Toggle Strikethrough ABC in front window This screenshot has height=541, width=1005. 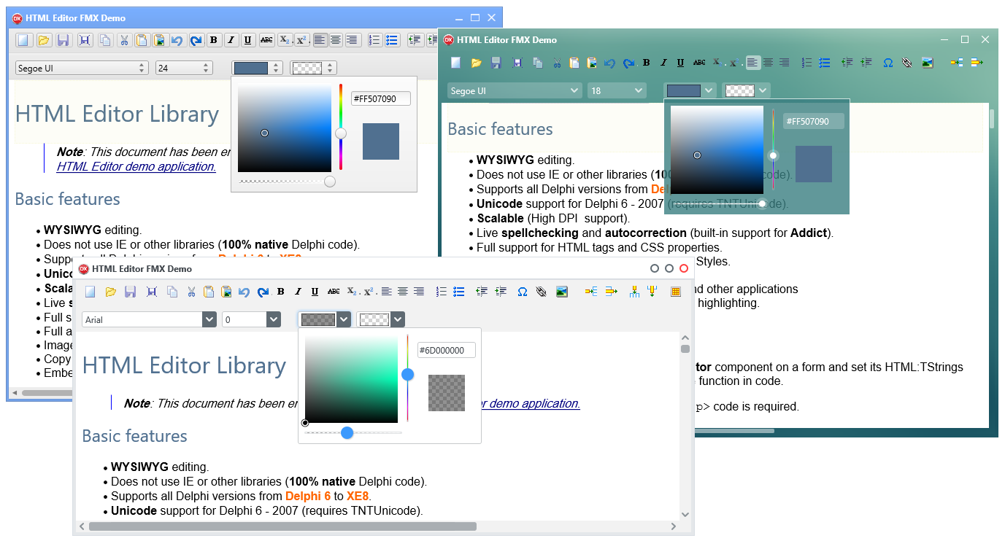point(334,292)
